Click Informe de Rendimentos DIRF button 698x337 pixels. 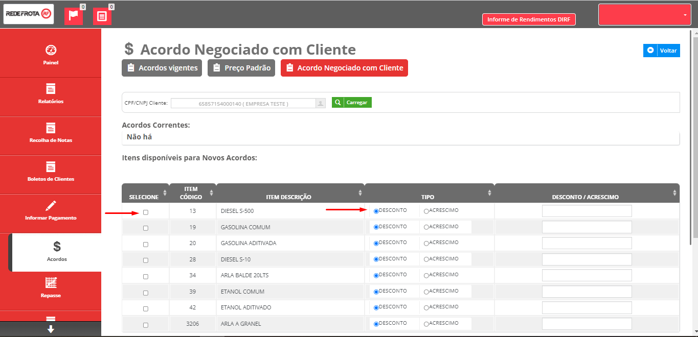pos(529,19)
